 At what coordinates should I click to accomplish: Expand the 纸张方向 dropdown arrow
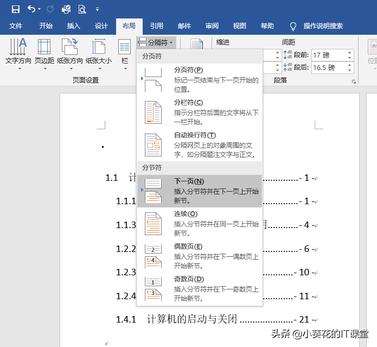tap(71, 69)
